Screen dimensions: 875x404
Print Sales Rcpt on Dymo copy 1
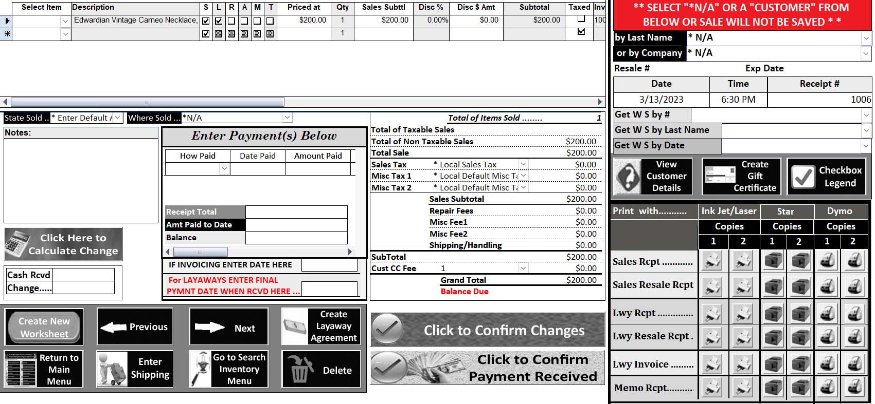(x=827, y=261)
